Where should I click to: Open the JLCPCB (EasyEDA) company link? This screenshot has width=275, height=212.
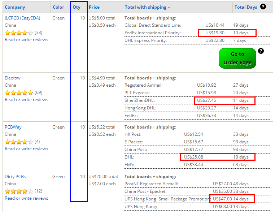click(22, 18)
